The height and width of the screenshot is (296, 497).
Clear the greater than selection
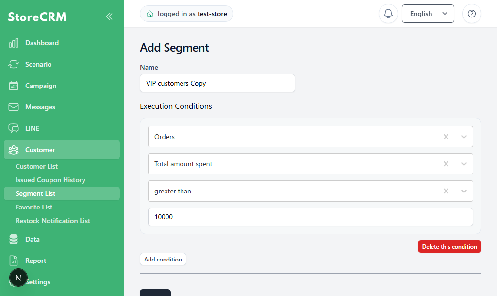point(446,191)
